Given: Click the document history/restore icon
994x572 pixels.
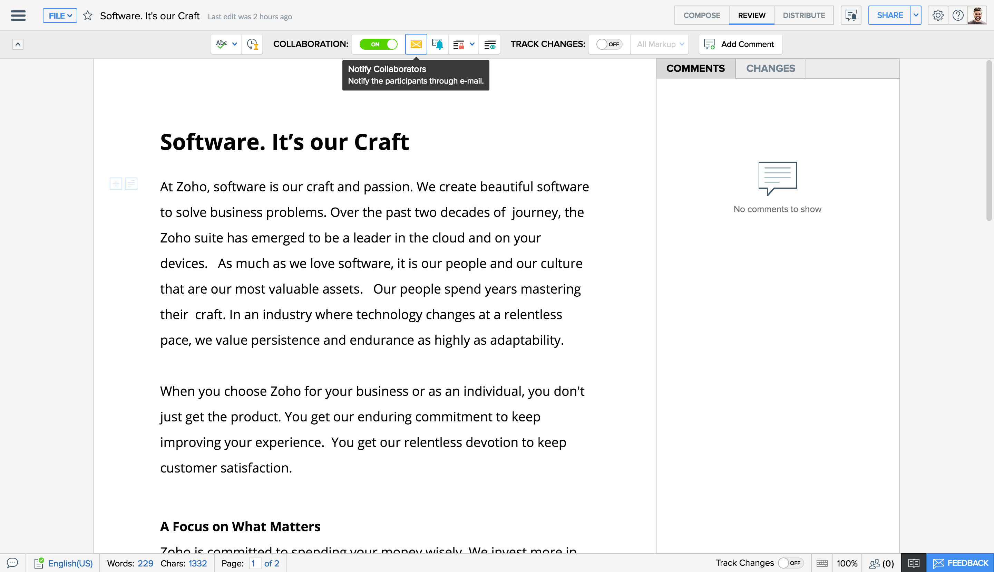Looking at the screenshot, I should point(253,44).
